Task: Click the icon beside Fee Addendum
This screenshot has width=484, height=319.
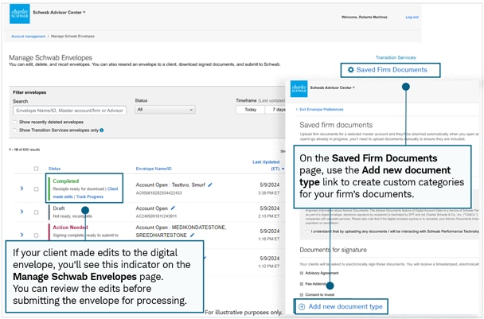Action: point(302,284)
